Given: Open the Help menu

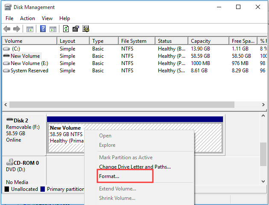Looking at the screenshot, I should tap(64, 18).
